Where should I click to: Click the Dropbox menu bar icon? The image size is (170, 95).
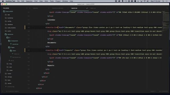pyautogui.click(x=116, y=1)
